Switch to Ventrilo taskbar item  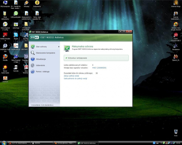[x=42, y=143]
